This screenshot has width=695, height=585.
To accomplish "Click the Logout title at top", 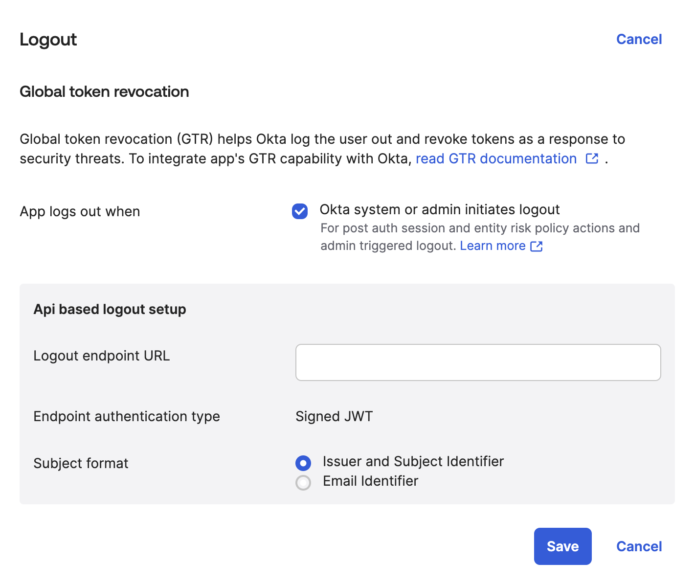I will 48,40.
